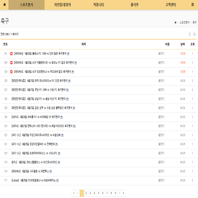Jump to the last page with the double arrow
This screenshot has height=198, width=198.
pyautogui.click(x=123, y=193)
